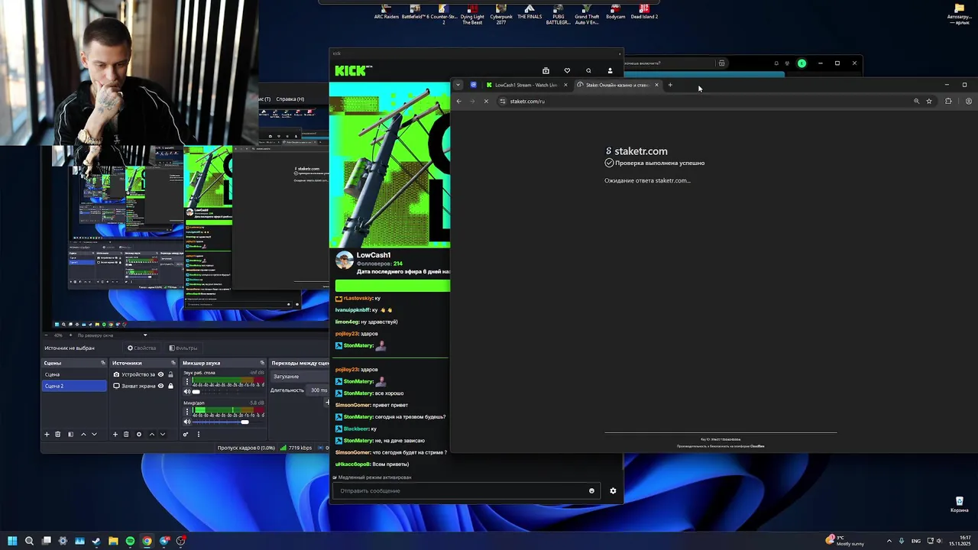The height and width of the screenshot is (550, 978).
Task: Open the profile icon in Kick header
Action: tap(610, 70)
